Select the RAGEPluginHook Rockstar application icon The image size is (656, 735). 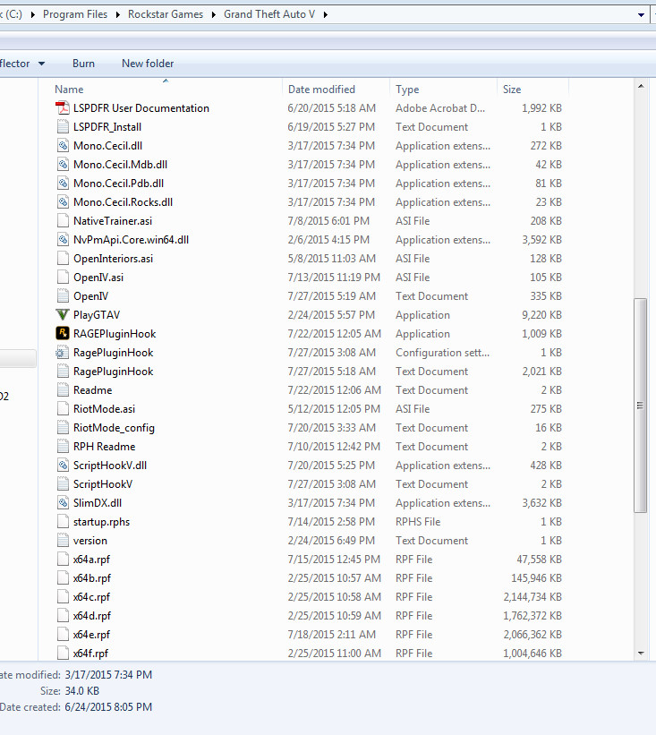click(x=63, y=334)
